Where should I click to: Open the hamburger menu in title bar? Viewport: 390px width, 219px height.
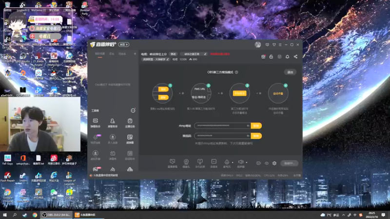(280, 45)
